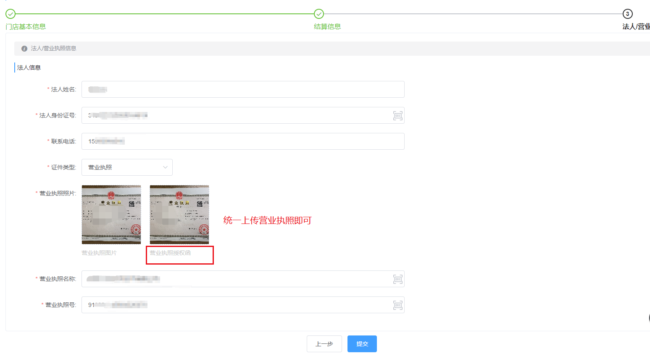
Task: Click scan icon in 营业执照名称 field
Action: coord(397,279)
